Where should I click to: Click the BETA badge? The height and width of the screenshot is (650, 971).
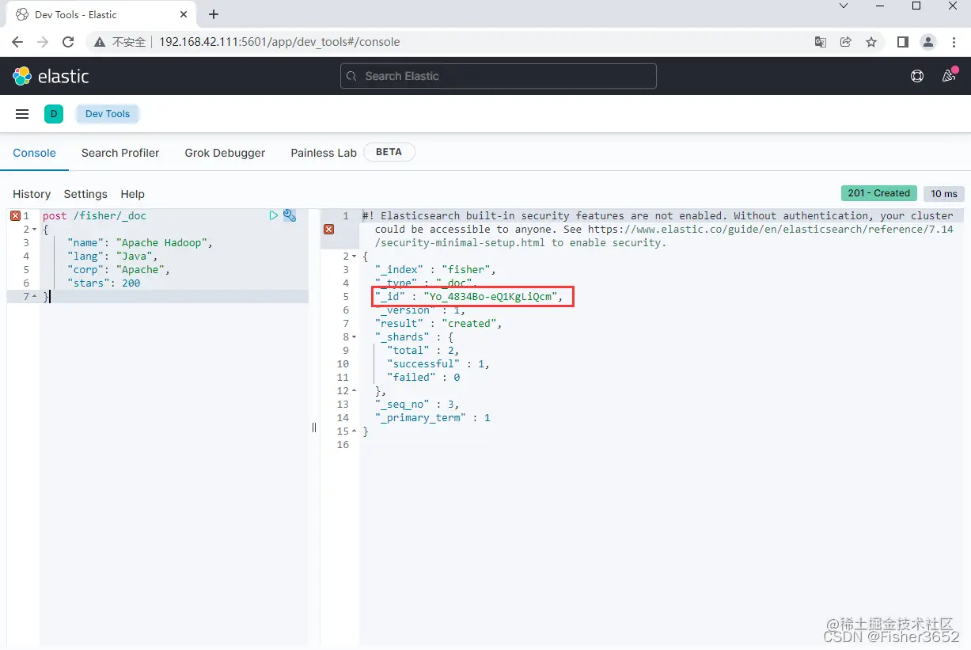pos(389,152)
